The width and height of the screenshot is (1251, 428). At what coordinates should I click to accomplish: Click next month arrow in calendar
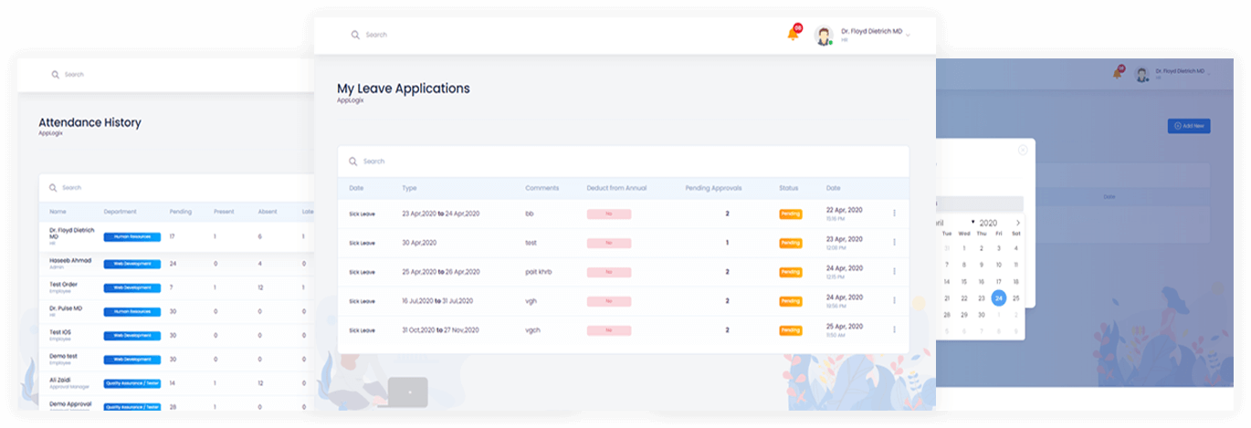1018,223
